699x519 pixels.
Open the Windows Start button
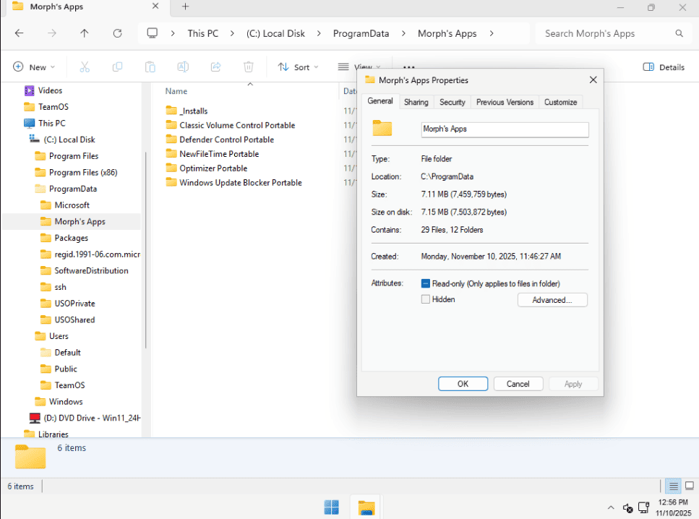click(x=332, y=507)
